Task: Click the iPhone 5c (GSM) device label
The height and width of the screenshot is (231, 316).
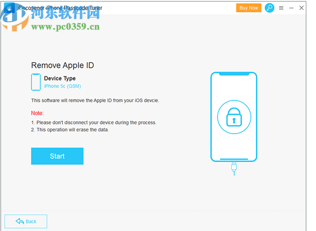Action: tap(63, 86)
